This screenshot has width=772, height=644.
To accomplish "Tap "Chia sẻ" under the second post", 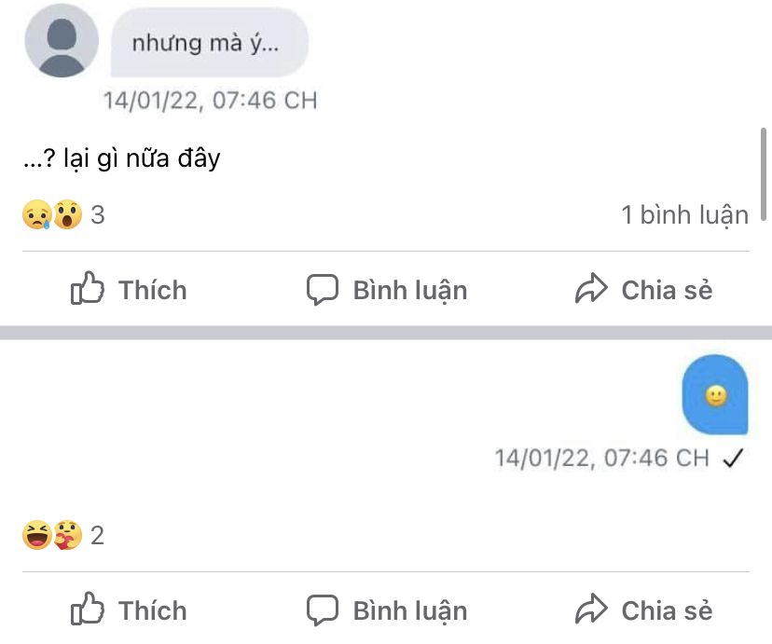I will tap(667, 610).
